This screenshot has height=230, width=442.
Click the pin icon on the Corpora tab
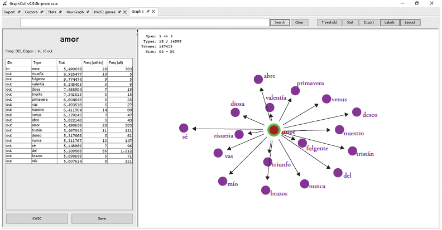tap(41, 12)
